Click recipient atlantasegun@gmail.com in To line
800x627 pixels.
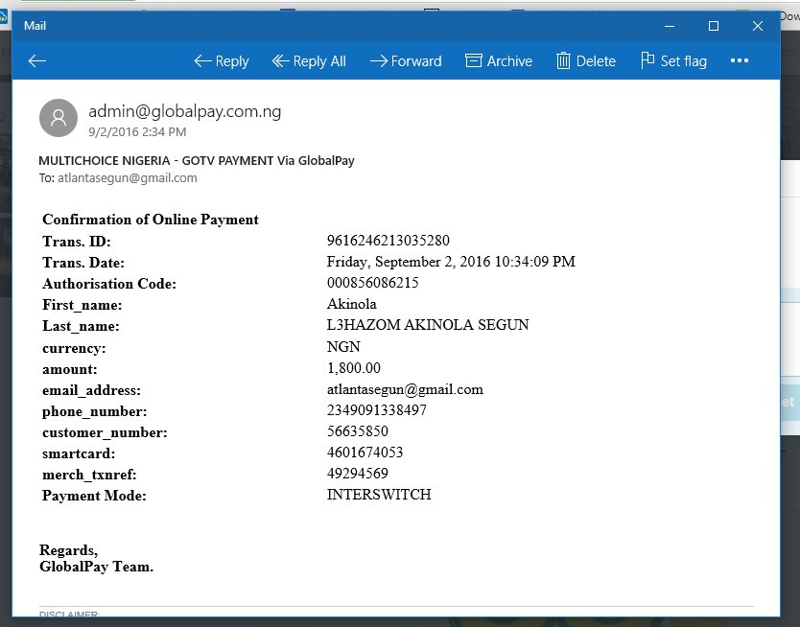point(127,178)
